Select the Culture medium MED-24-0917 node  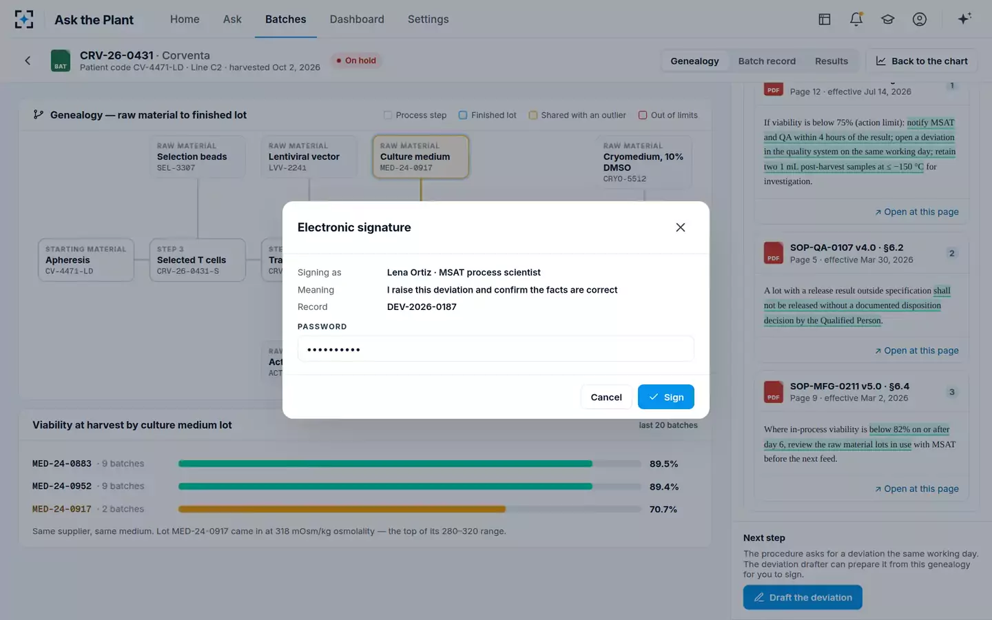coord(420,156)
